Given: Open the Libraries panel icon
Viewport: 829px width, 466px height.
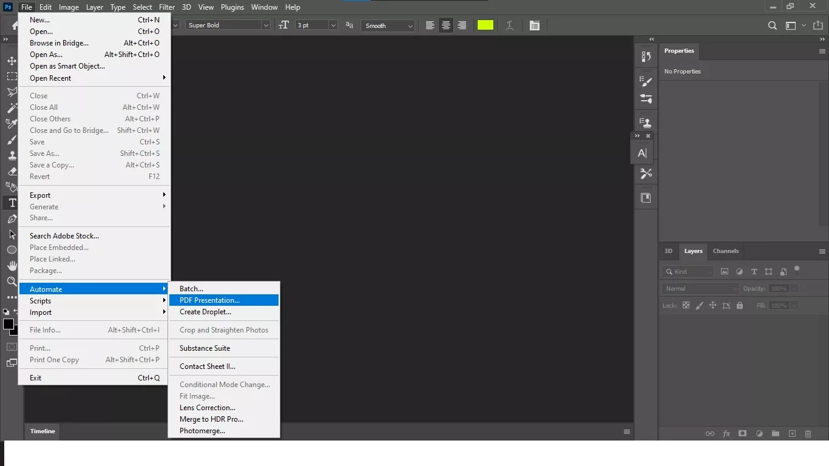Looking at the screenshot, I should [x=646, y=198].
